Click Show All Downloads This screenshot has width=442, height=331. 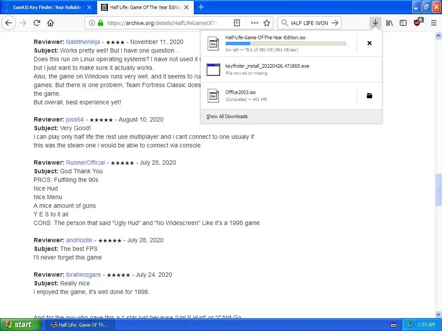coord(227,116)
